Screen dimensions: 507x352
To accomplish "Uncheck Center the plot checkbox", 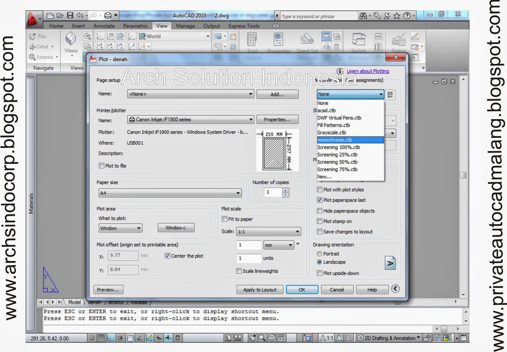I will pyautogui.click(x=167, y=256).
